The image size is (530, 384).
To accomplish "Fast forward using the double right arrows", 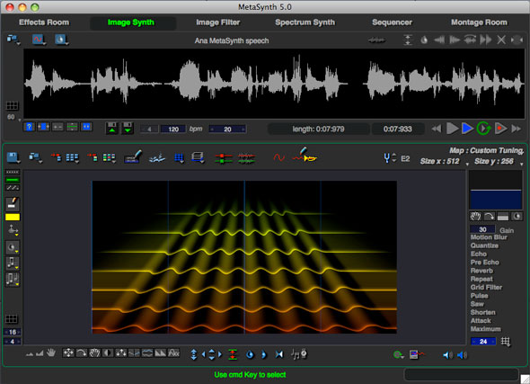I will 517,129.
